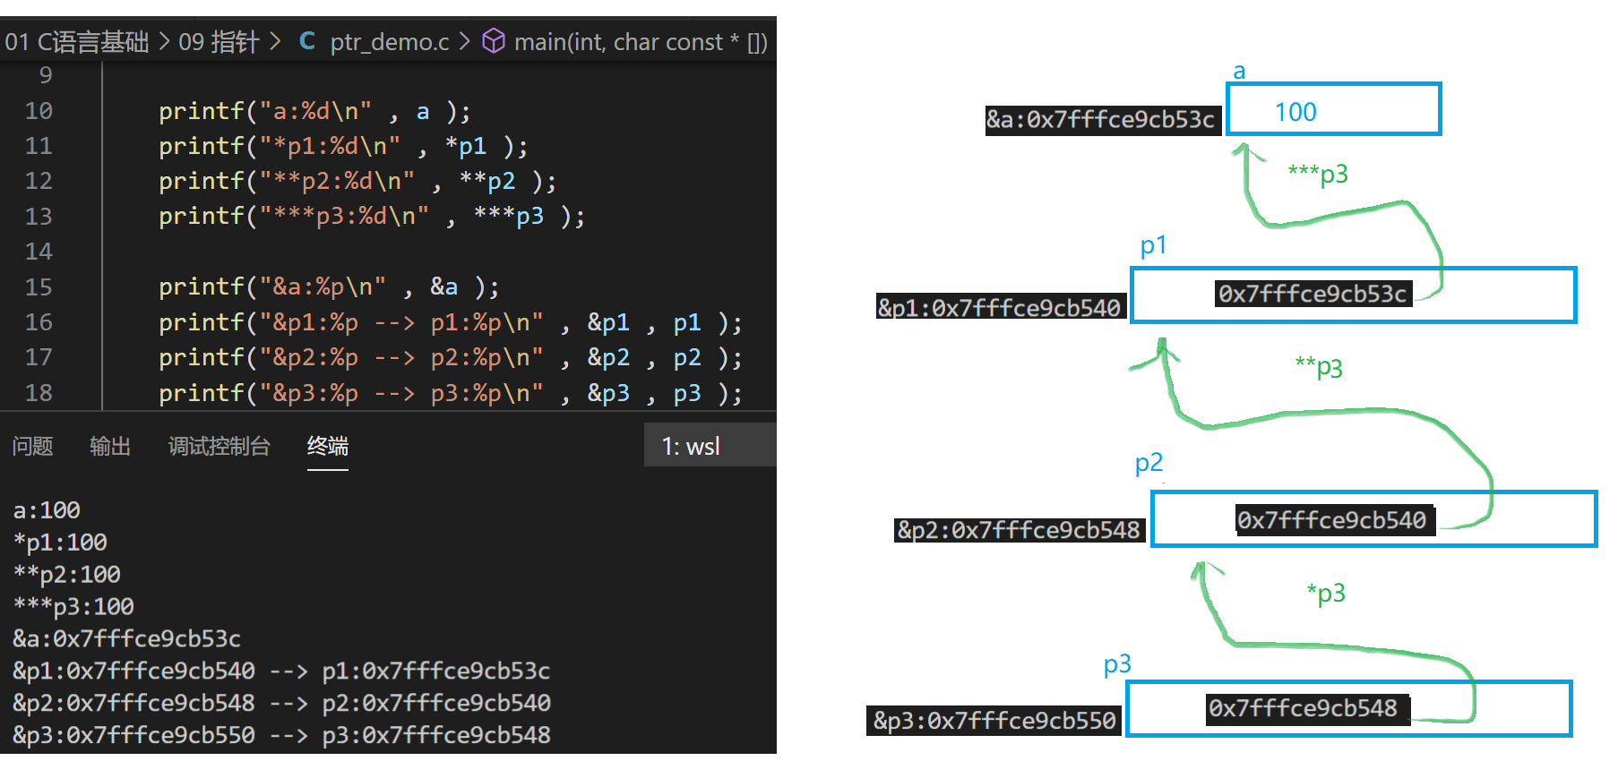Click the blue 'p2' diagram label

click(1149, 463)
